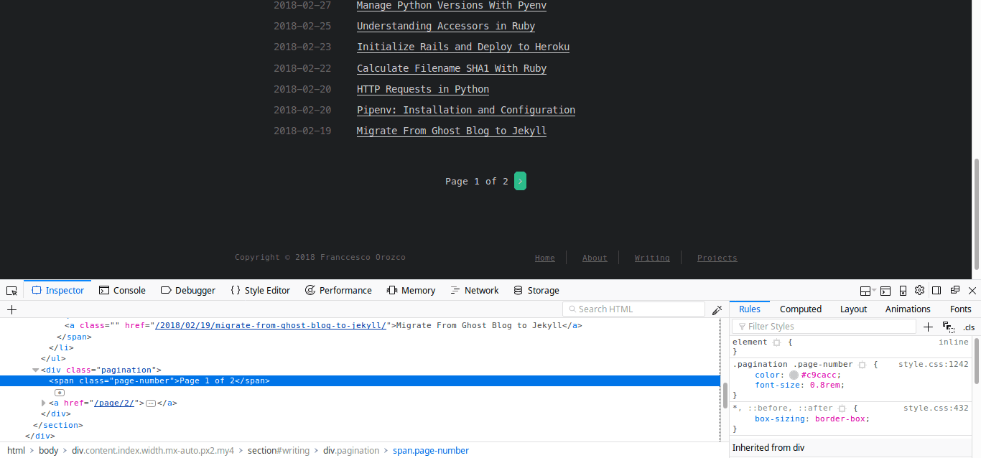The image size is (981, 458).
Task: Show DevTools in separate window
Action: [954, 291]
